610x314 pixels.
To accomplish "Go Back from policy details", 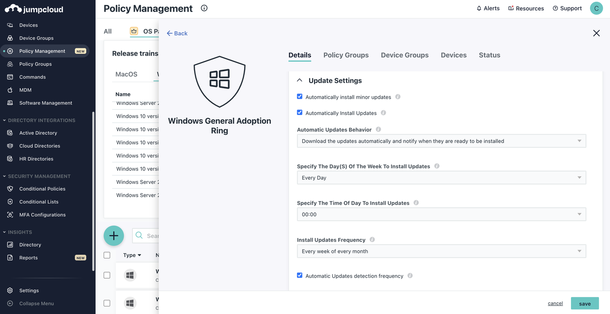I will [x=177, y=33].
